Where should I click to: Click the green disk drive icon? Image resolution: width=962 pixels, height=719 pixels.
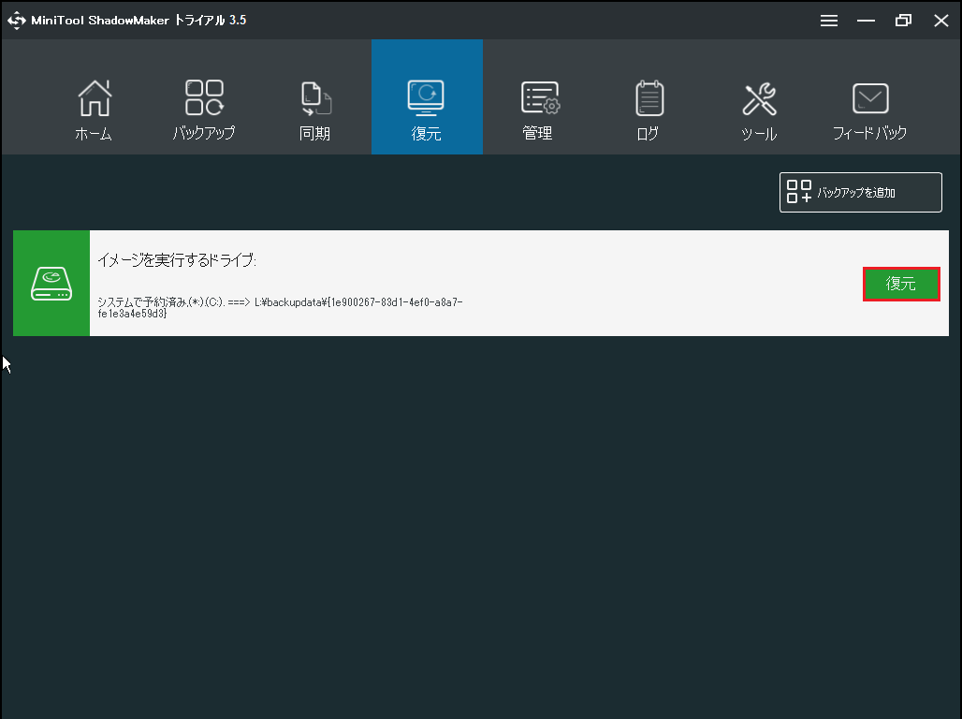point(51,283)
